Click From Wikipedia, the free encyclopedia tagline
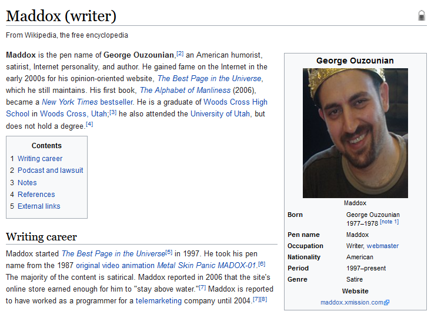 [67, 35]
